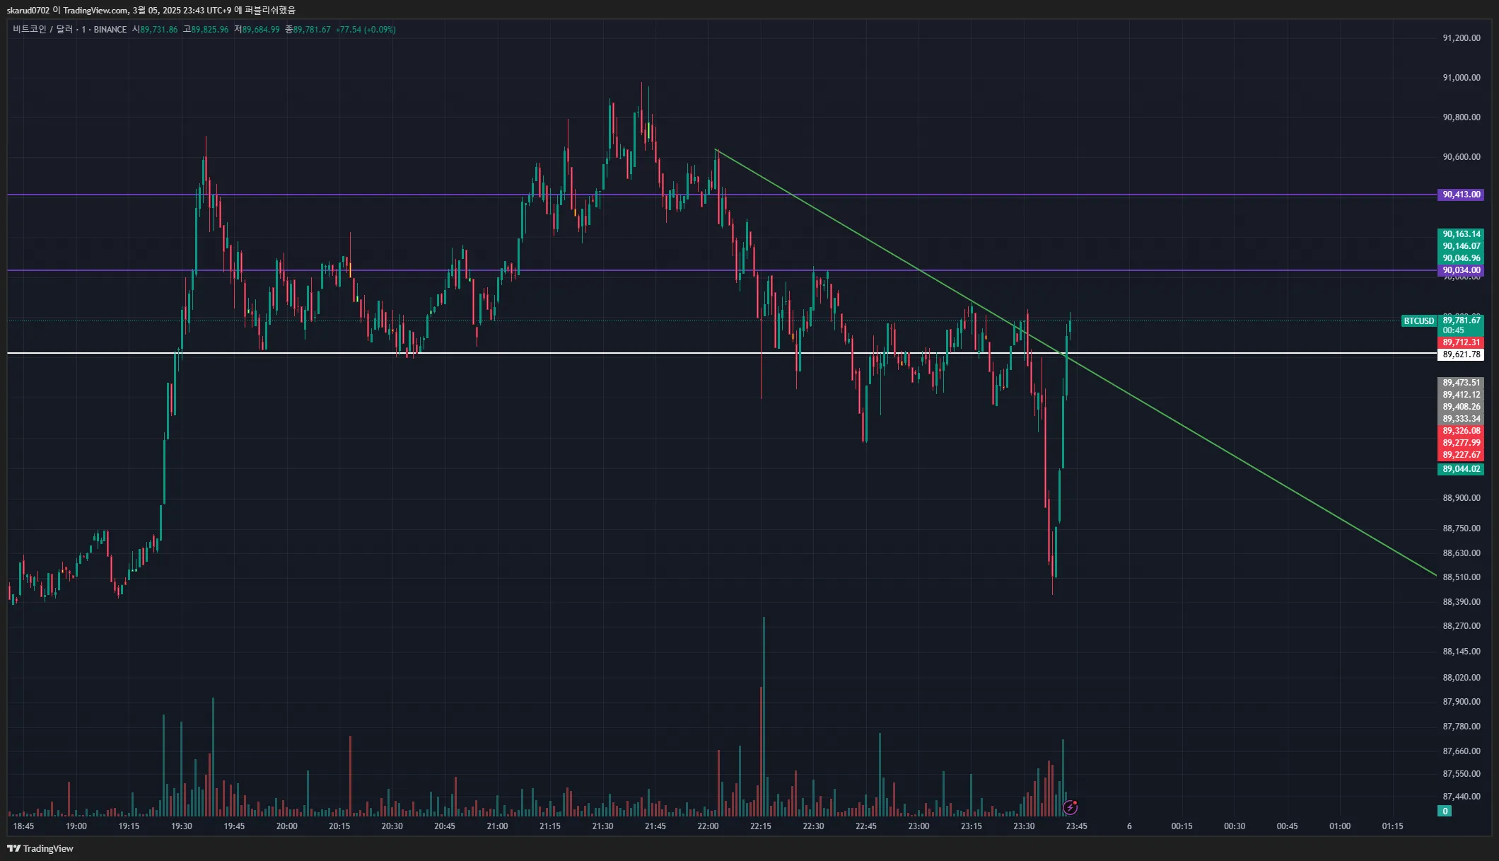The image size is (1499, 861).
Task: Click the 01:00 time axis label
Action: coord(1340,826)
